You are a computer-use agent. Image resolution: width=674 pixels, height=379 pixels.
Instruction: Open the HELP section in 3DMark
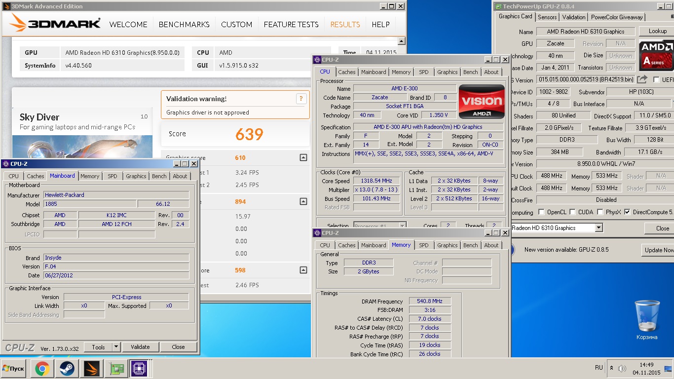coord(380,24)
